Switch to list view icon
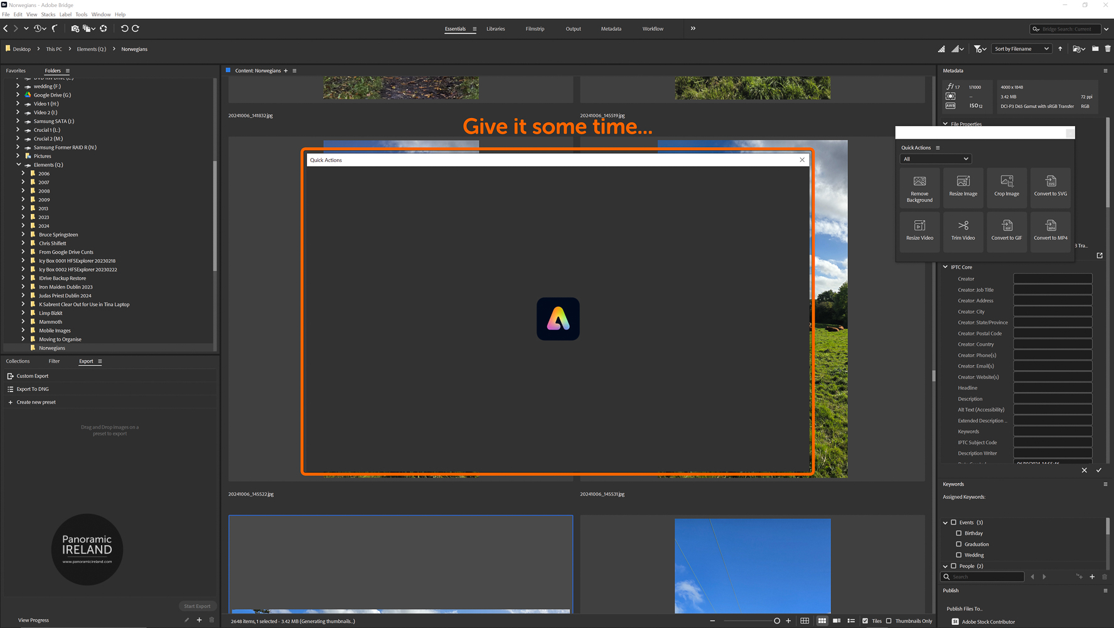The width and height of the screenshot is (1114, 628). 851,621
